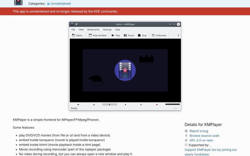Open the Bookmarks menu
The image size is (250, 156).
point(93,29)
